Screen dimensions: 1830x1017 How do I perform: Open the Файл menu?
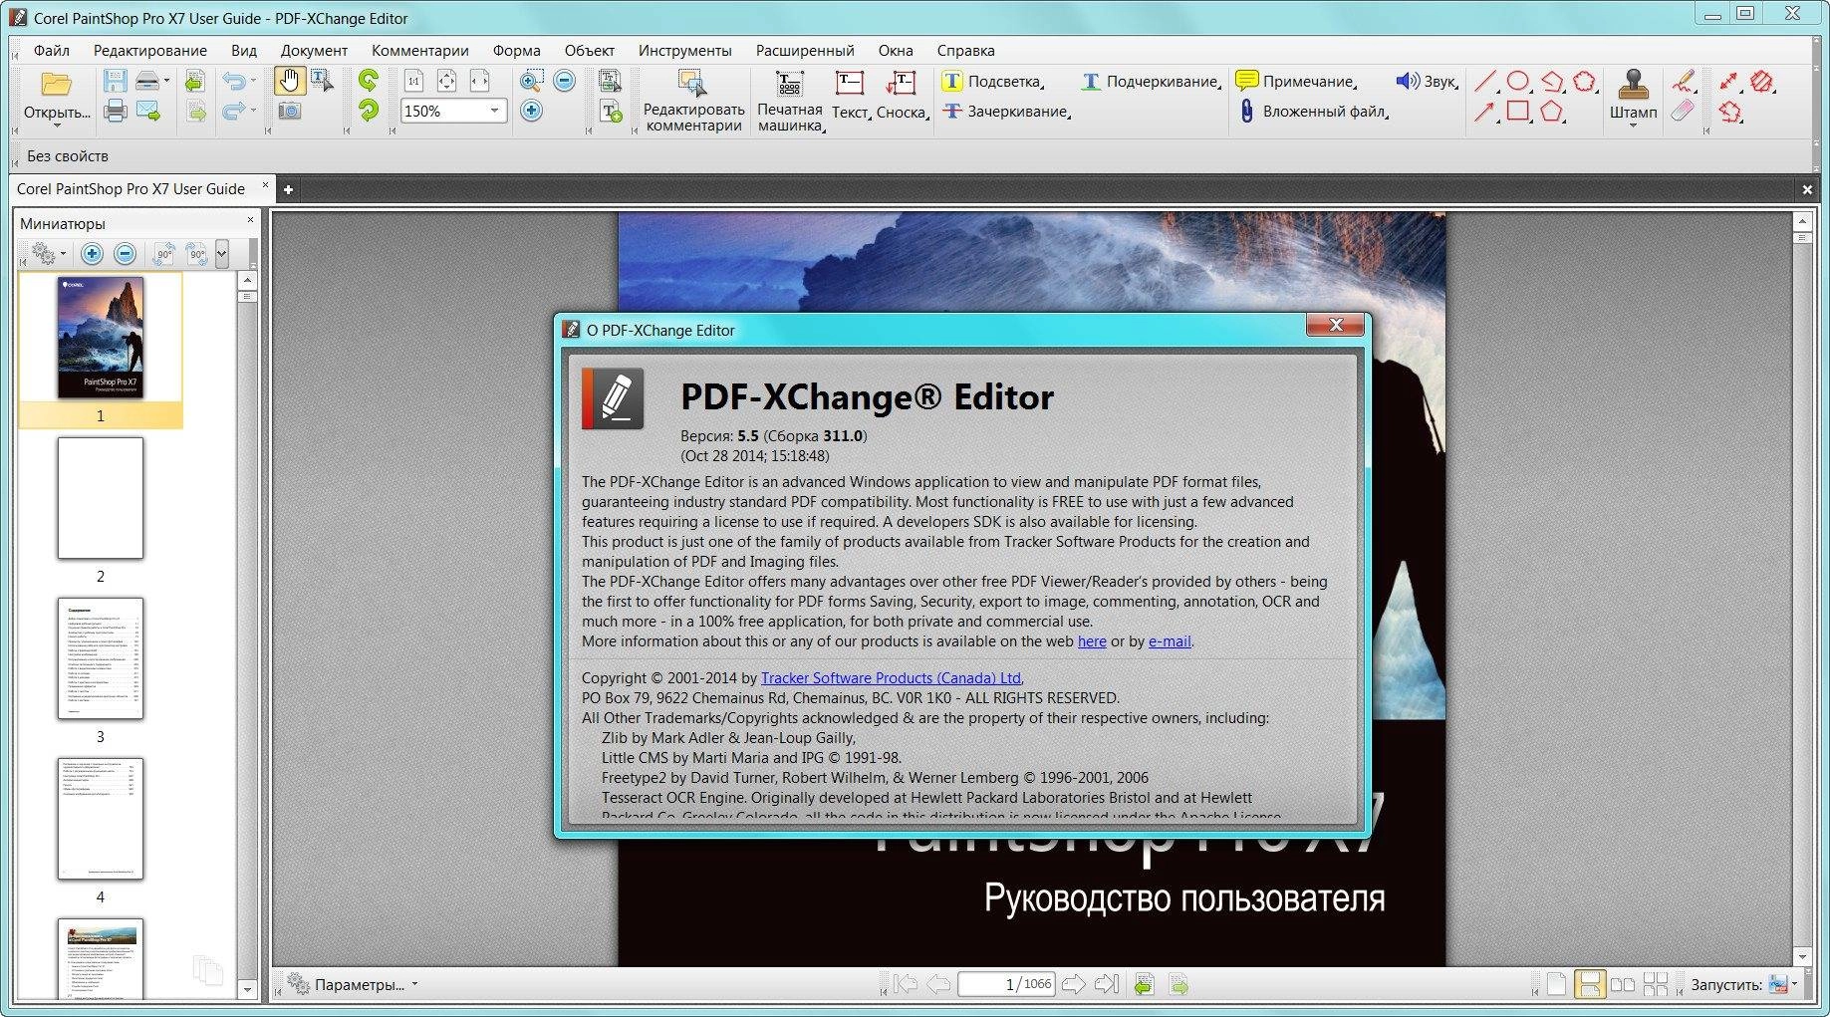tap(52, 50)
